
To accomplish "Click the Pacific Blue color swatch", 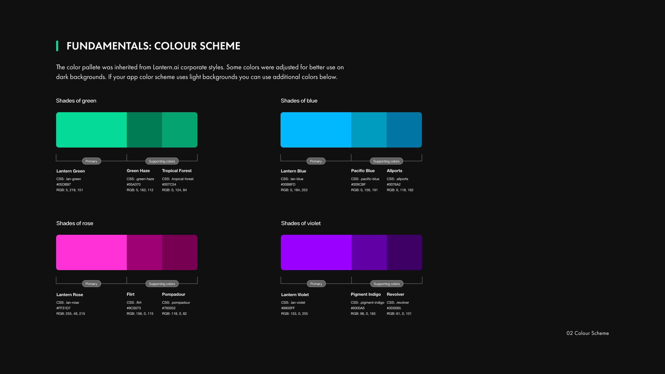I will 369,130.
